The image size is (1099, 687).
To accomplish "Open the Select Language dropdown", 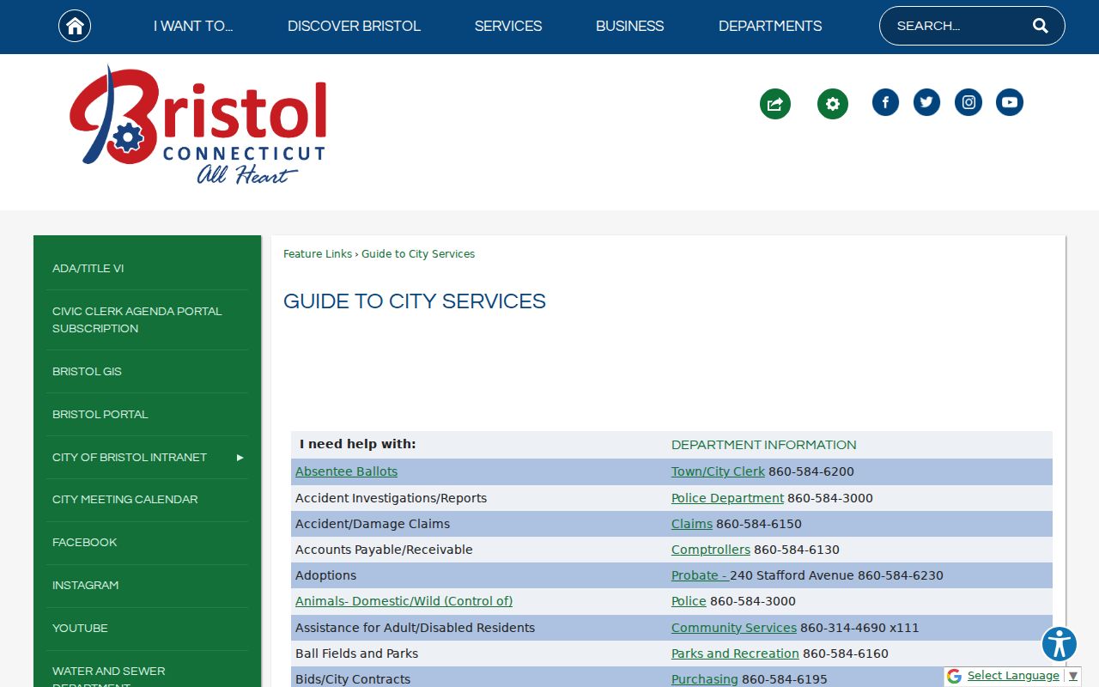I will [1022, 676].
